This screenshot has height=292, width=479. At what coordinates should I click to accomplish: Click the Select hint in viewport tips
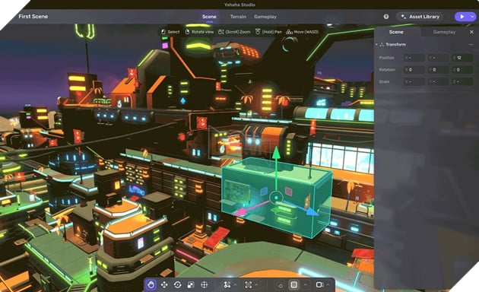click(x=170, y=32)
